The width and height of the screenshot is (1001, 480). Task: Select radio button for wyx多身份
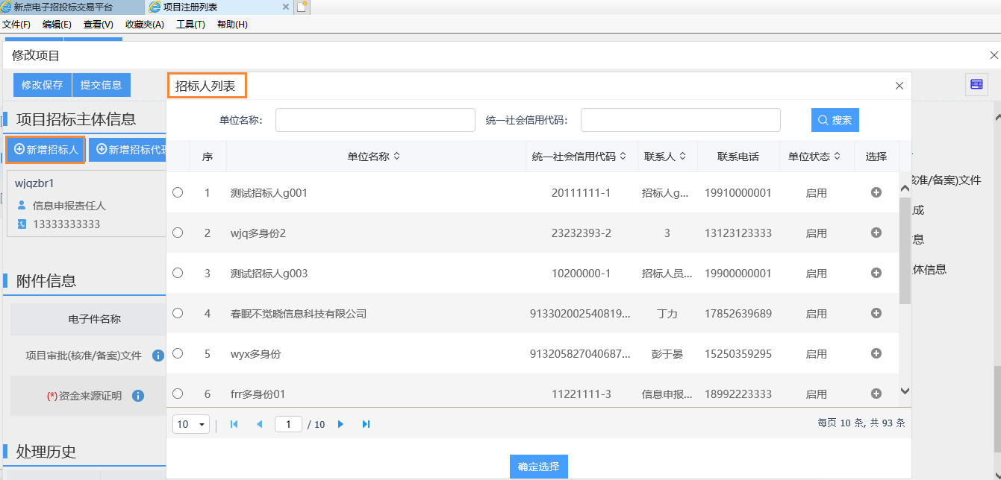pos(178,353)
